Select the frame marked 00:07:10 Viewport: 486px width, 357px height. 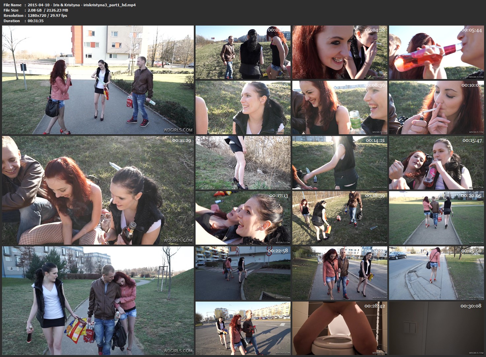click(x=243, y=107)
